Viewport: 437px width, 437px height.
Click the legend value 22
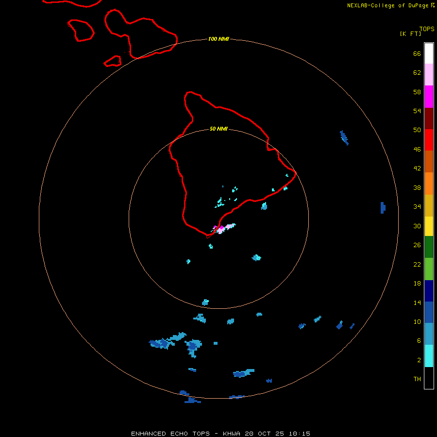point(417,264)
